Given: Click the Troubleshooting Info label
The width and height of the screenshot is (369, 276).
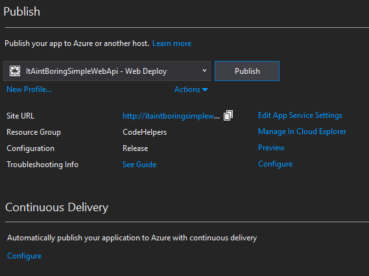Looking at the screenshot, I should (x=42, y=165).
